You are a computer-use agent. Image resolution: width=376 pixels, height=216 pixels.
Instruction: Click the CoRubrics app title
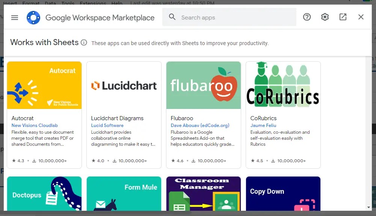[263, 118]
